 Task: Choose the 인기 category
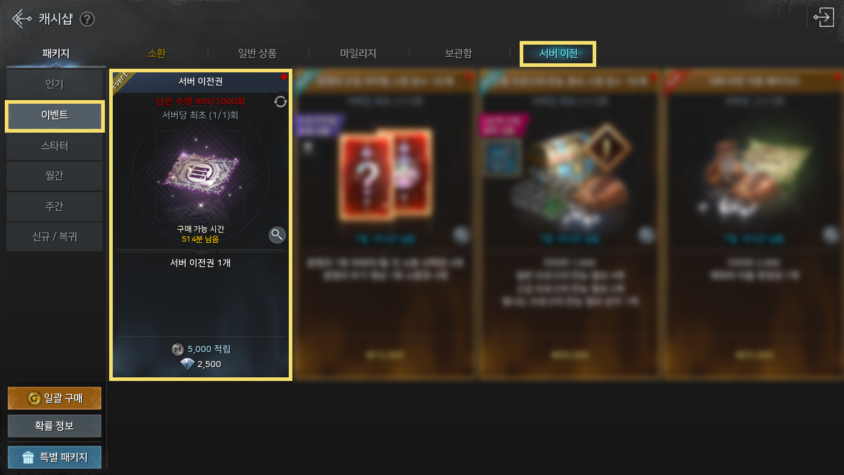point(55,84)
